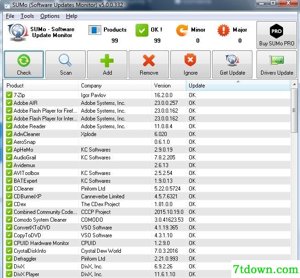Click version cell '16.2.0.0'

tap(164, 95)
